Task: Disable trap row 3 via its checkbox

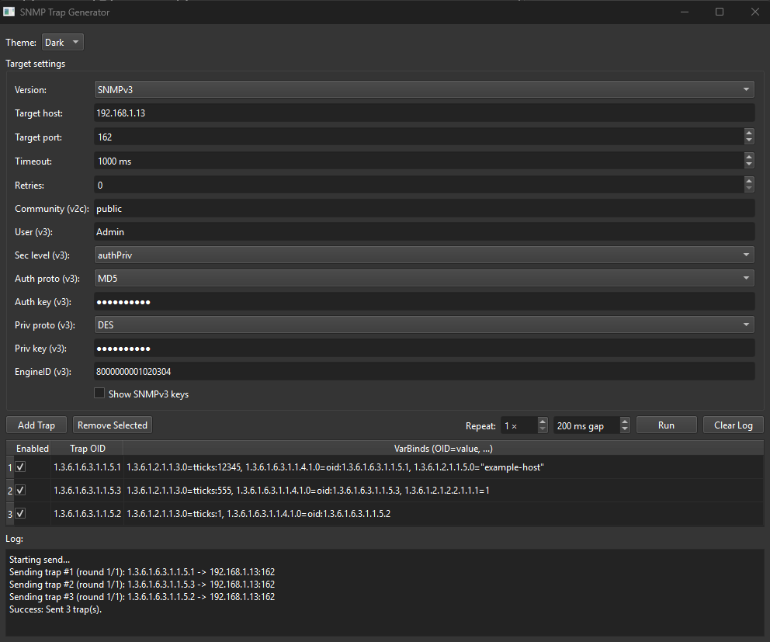Action: click(20, 513)
